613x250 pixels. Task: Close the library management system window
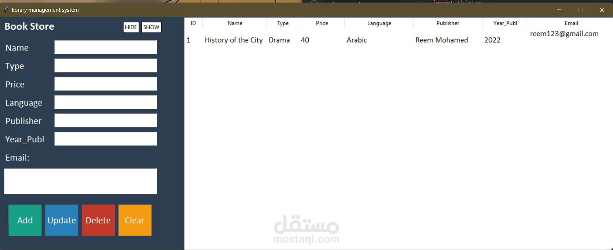(602, 10)
